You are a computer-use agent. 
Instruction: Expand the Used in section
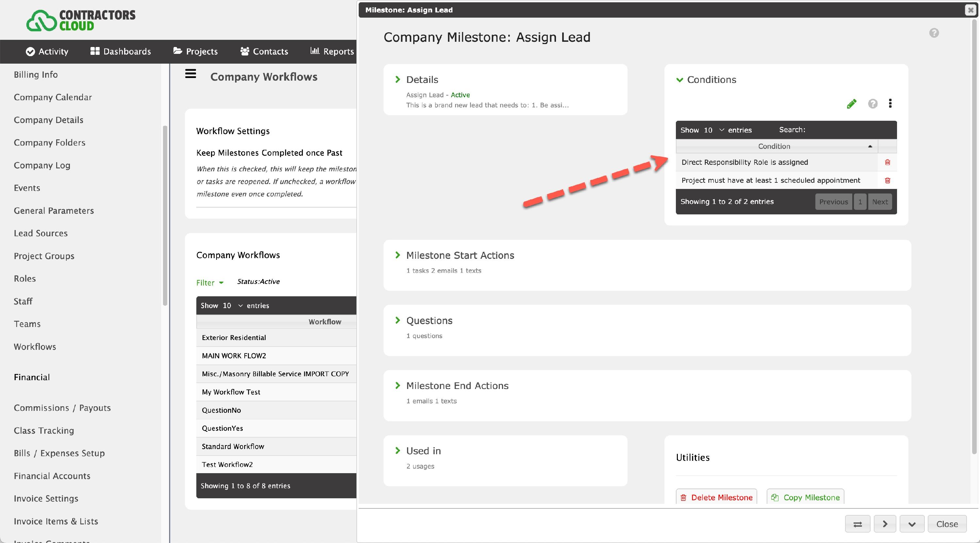click(398, 451)
